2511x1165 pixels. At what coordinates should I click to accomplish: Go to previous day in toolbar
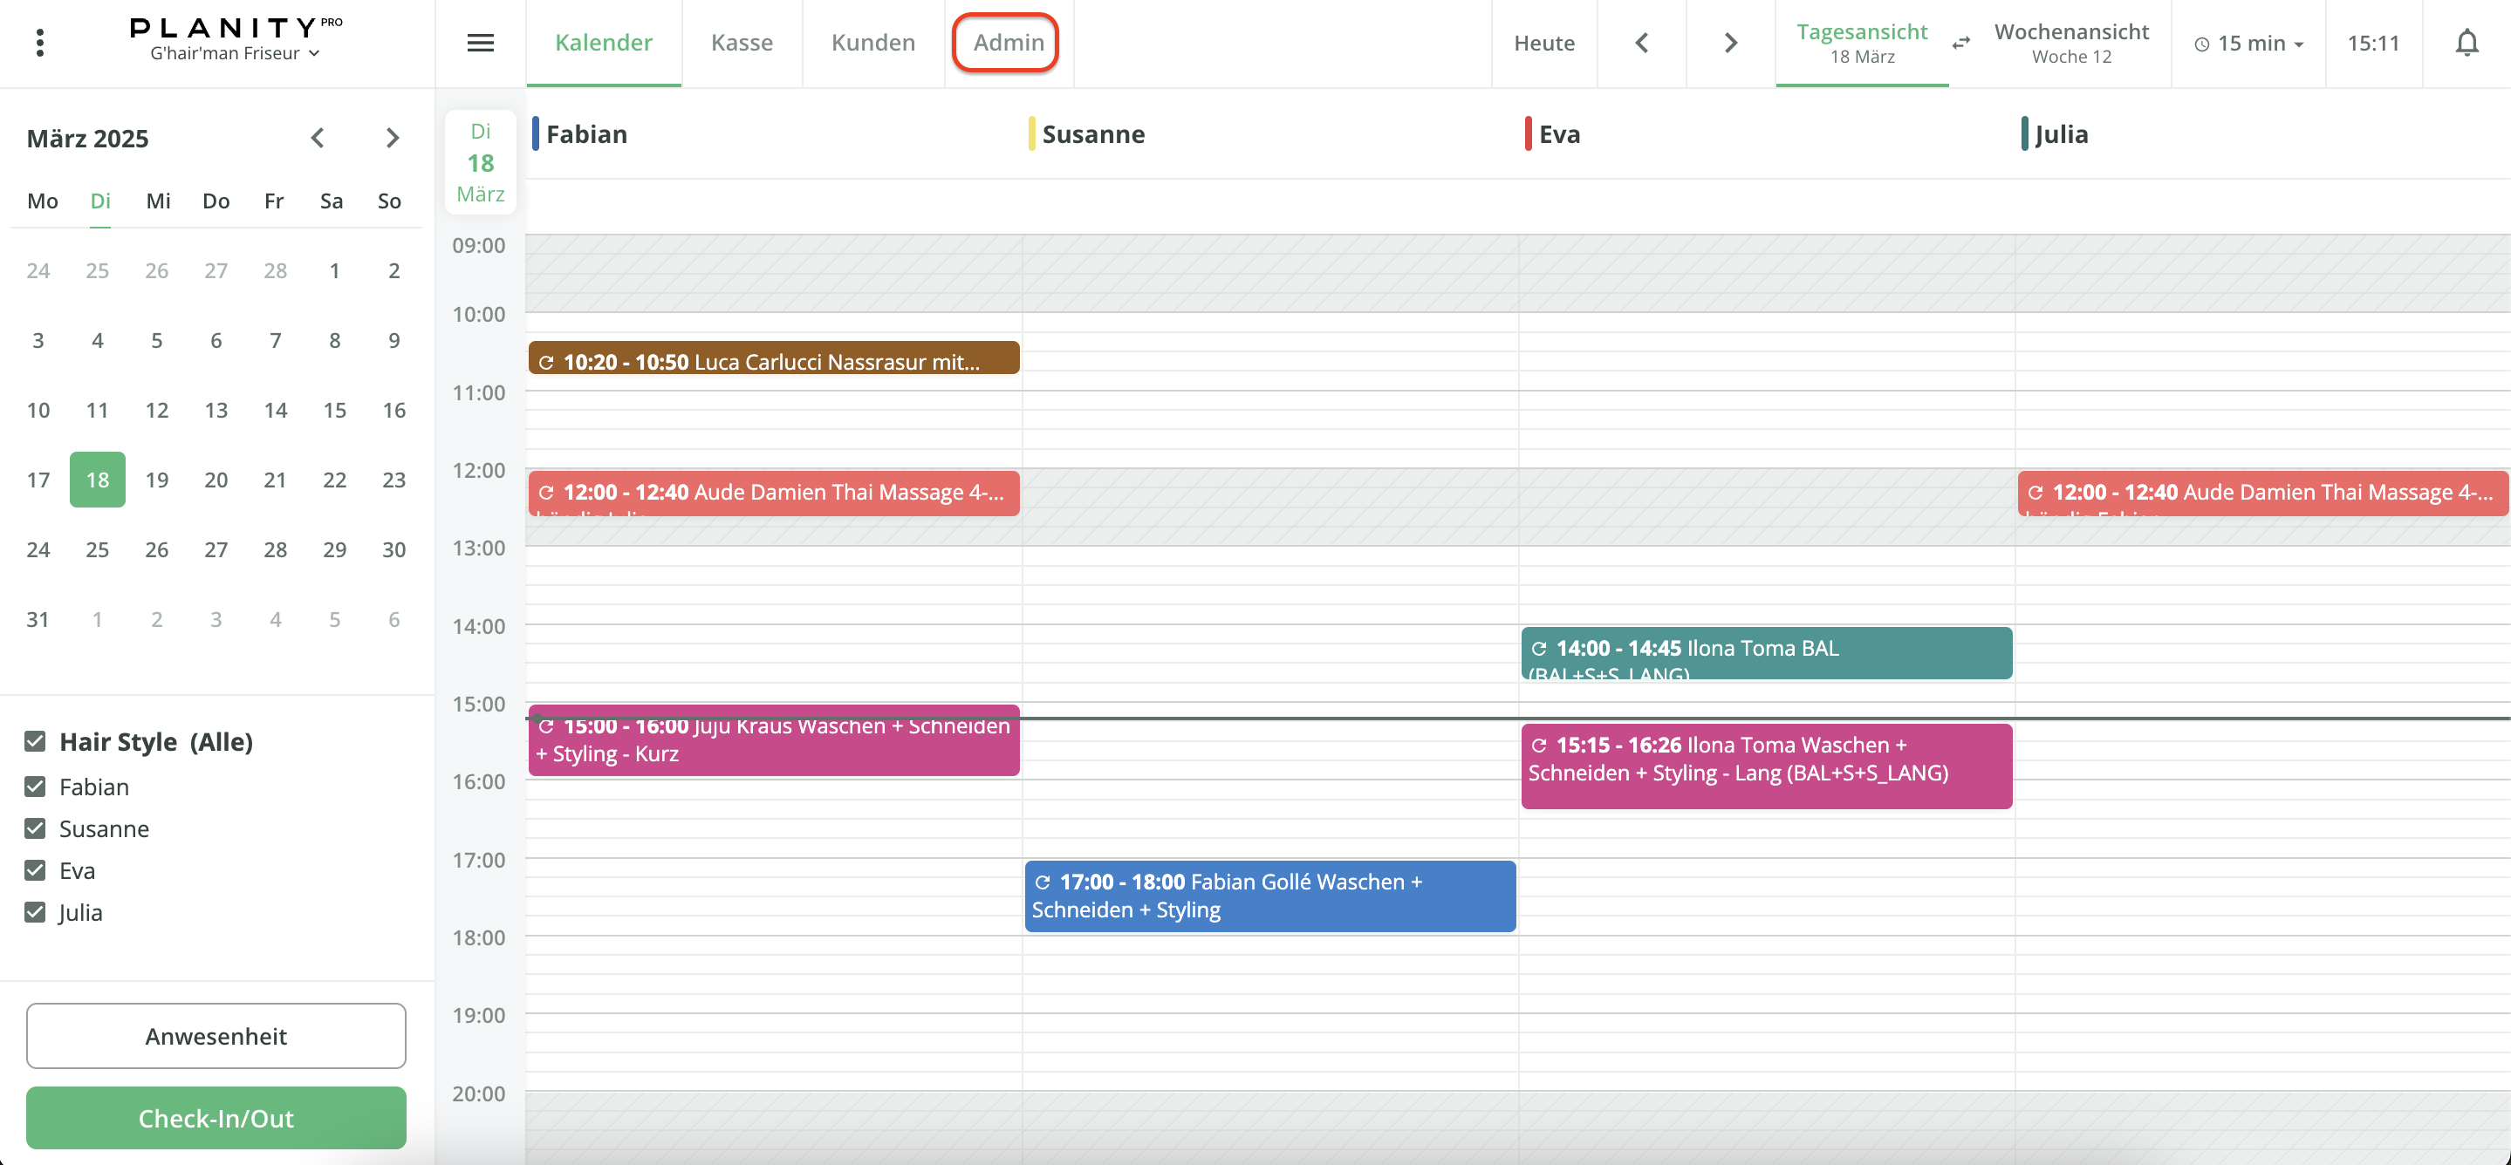pos(1641,43)
